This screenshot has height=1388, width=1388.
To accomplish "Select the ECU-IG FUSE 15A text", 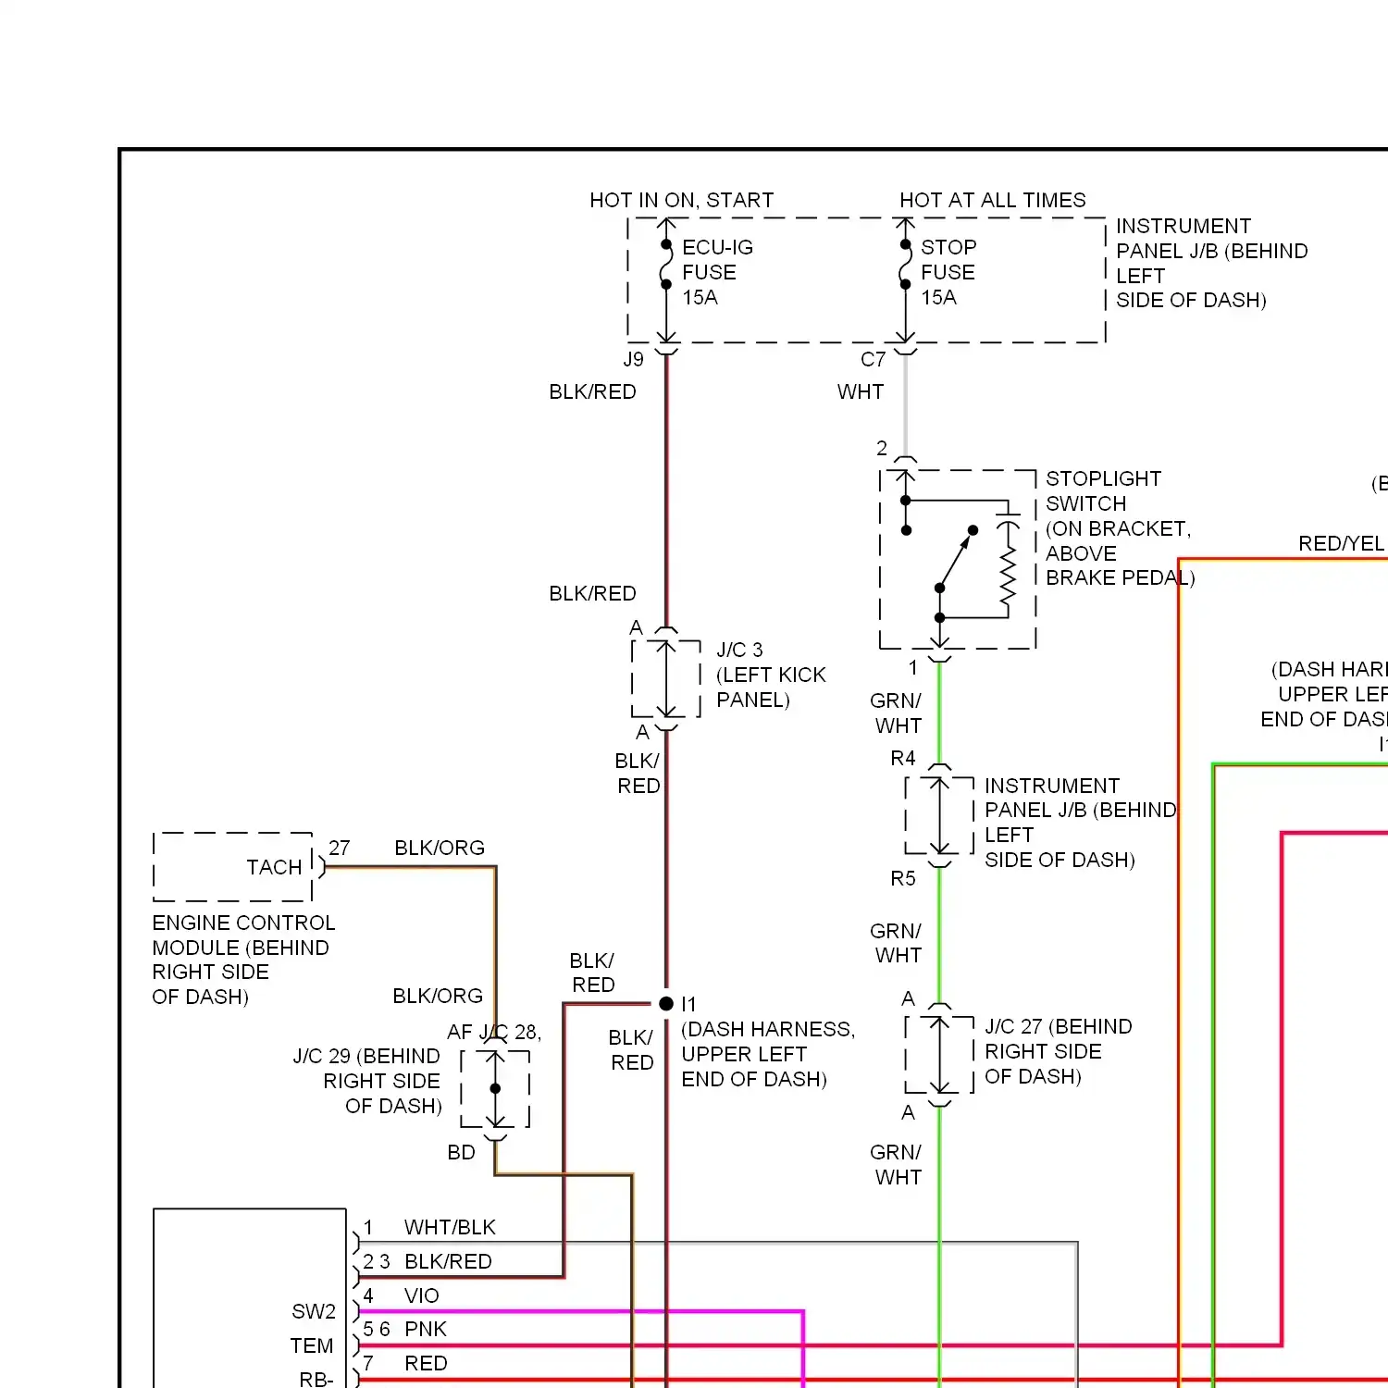I will pyautogui.click(x=717, y=272).
